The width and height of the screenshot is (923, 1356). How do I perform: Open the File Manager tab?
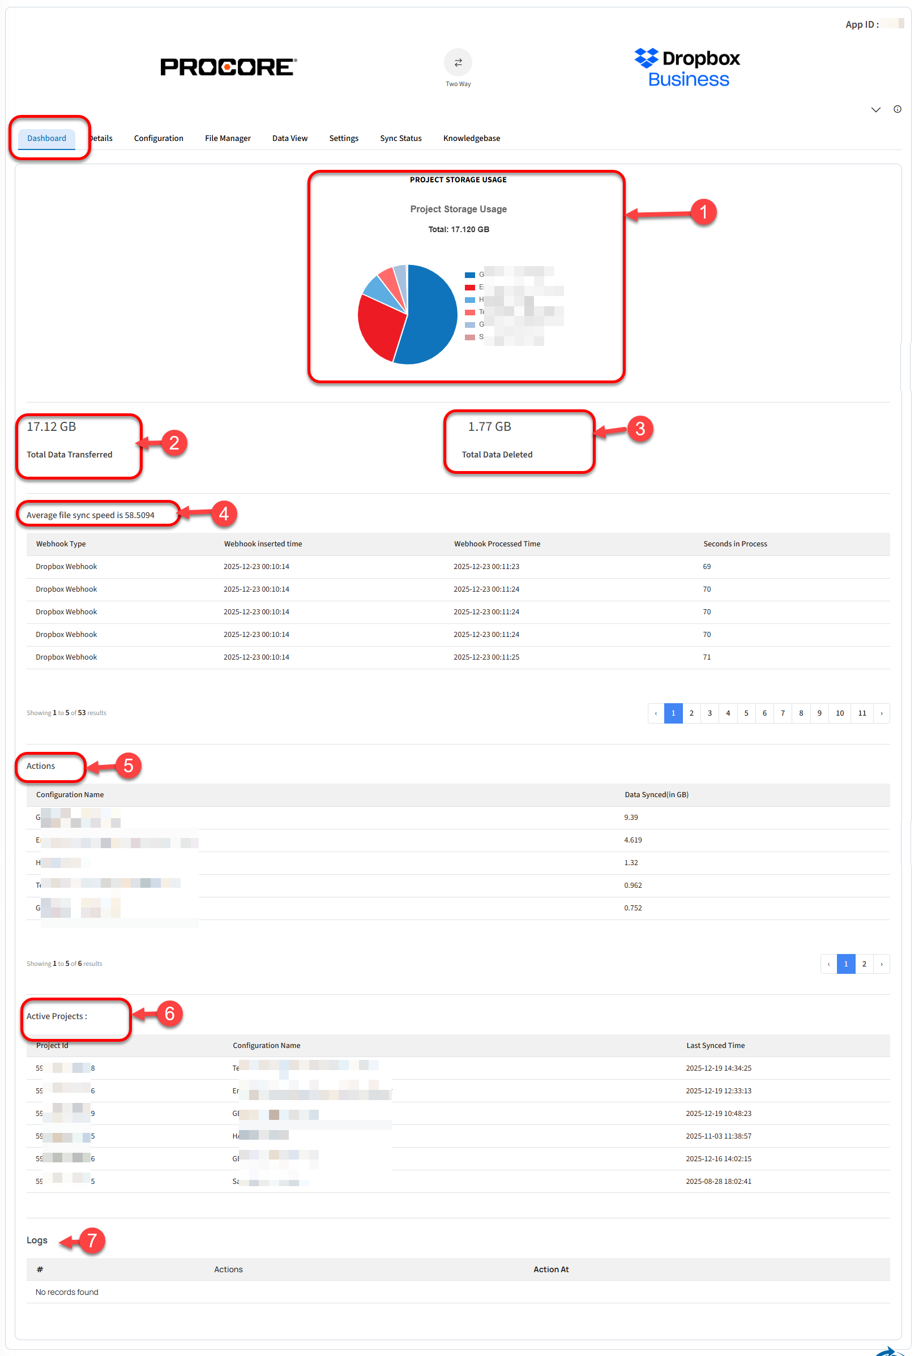coord(228,138)
